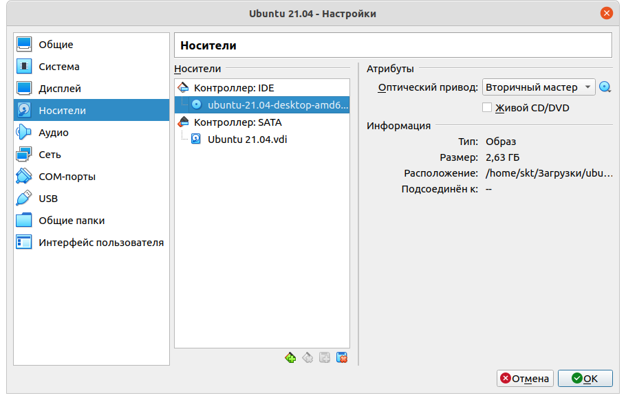Click the Отмена button

[x=525, y=378]
